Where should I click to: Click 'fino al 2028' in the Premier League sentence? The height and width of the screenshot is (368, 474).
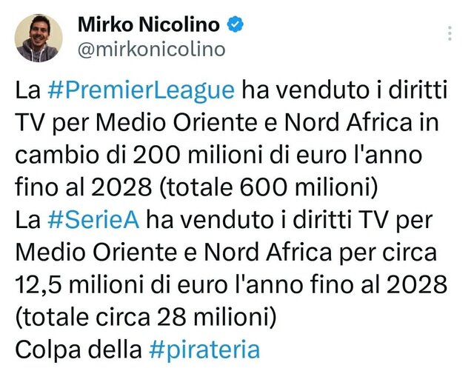[x=84, y=187]
